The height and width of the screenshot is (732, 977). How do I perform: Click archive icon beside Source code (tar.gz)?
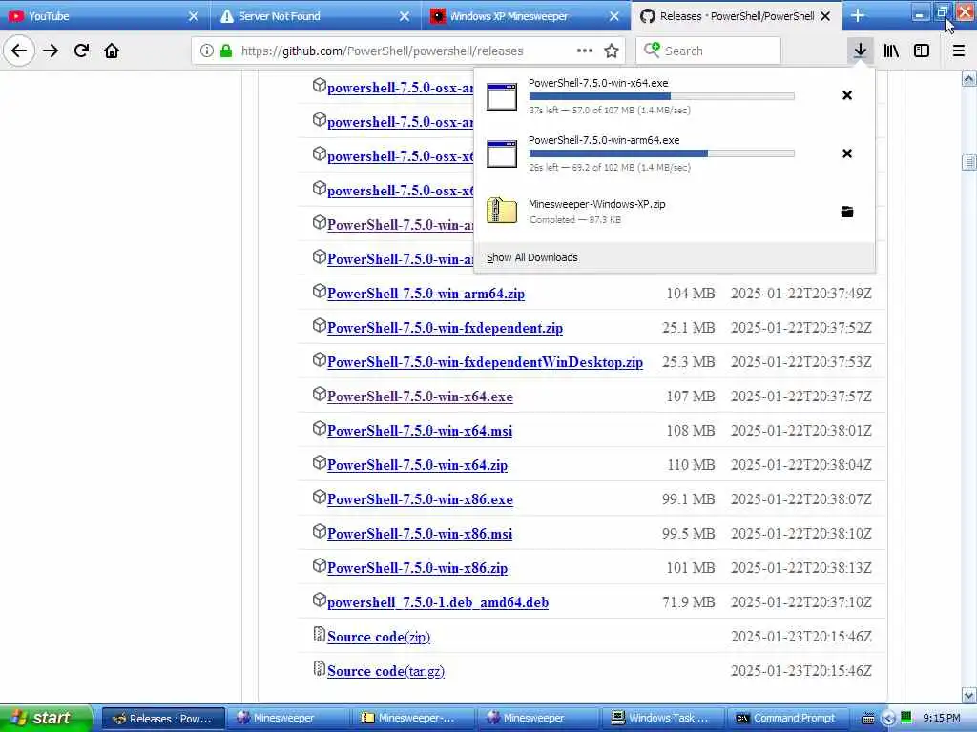tap(319, 668)
